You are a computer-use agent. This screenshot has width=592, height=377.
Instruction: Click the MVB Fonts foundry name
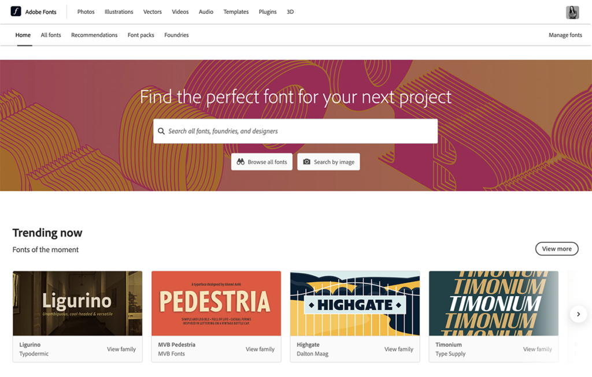[171, 354]
